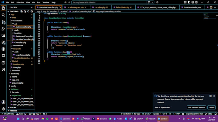
Task: Open Explorer more actions ellipsis
Action: pos(31,7)
